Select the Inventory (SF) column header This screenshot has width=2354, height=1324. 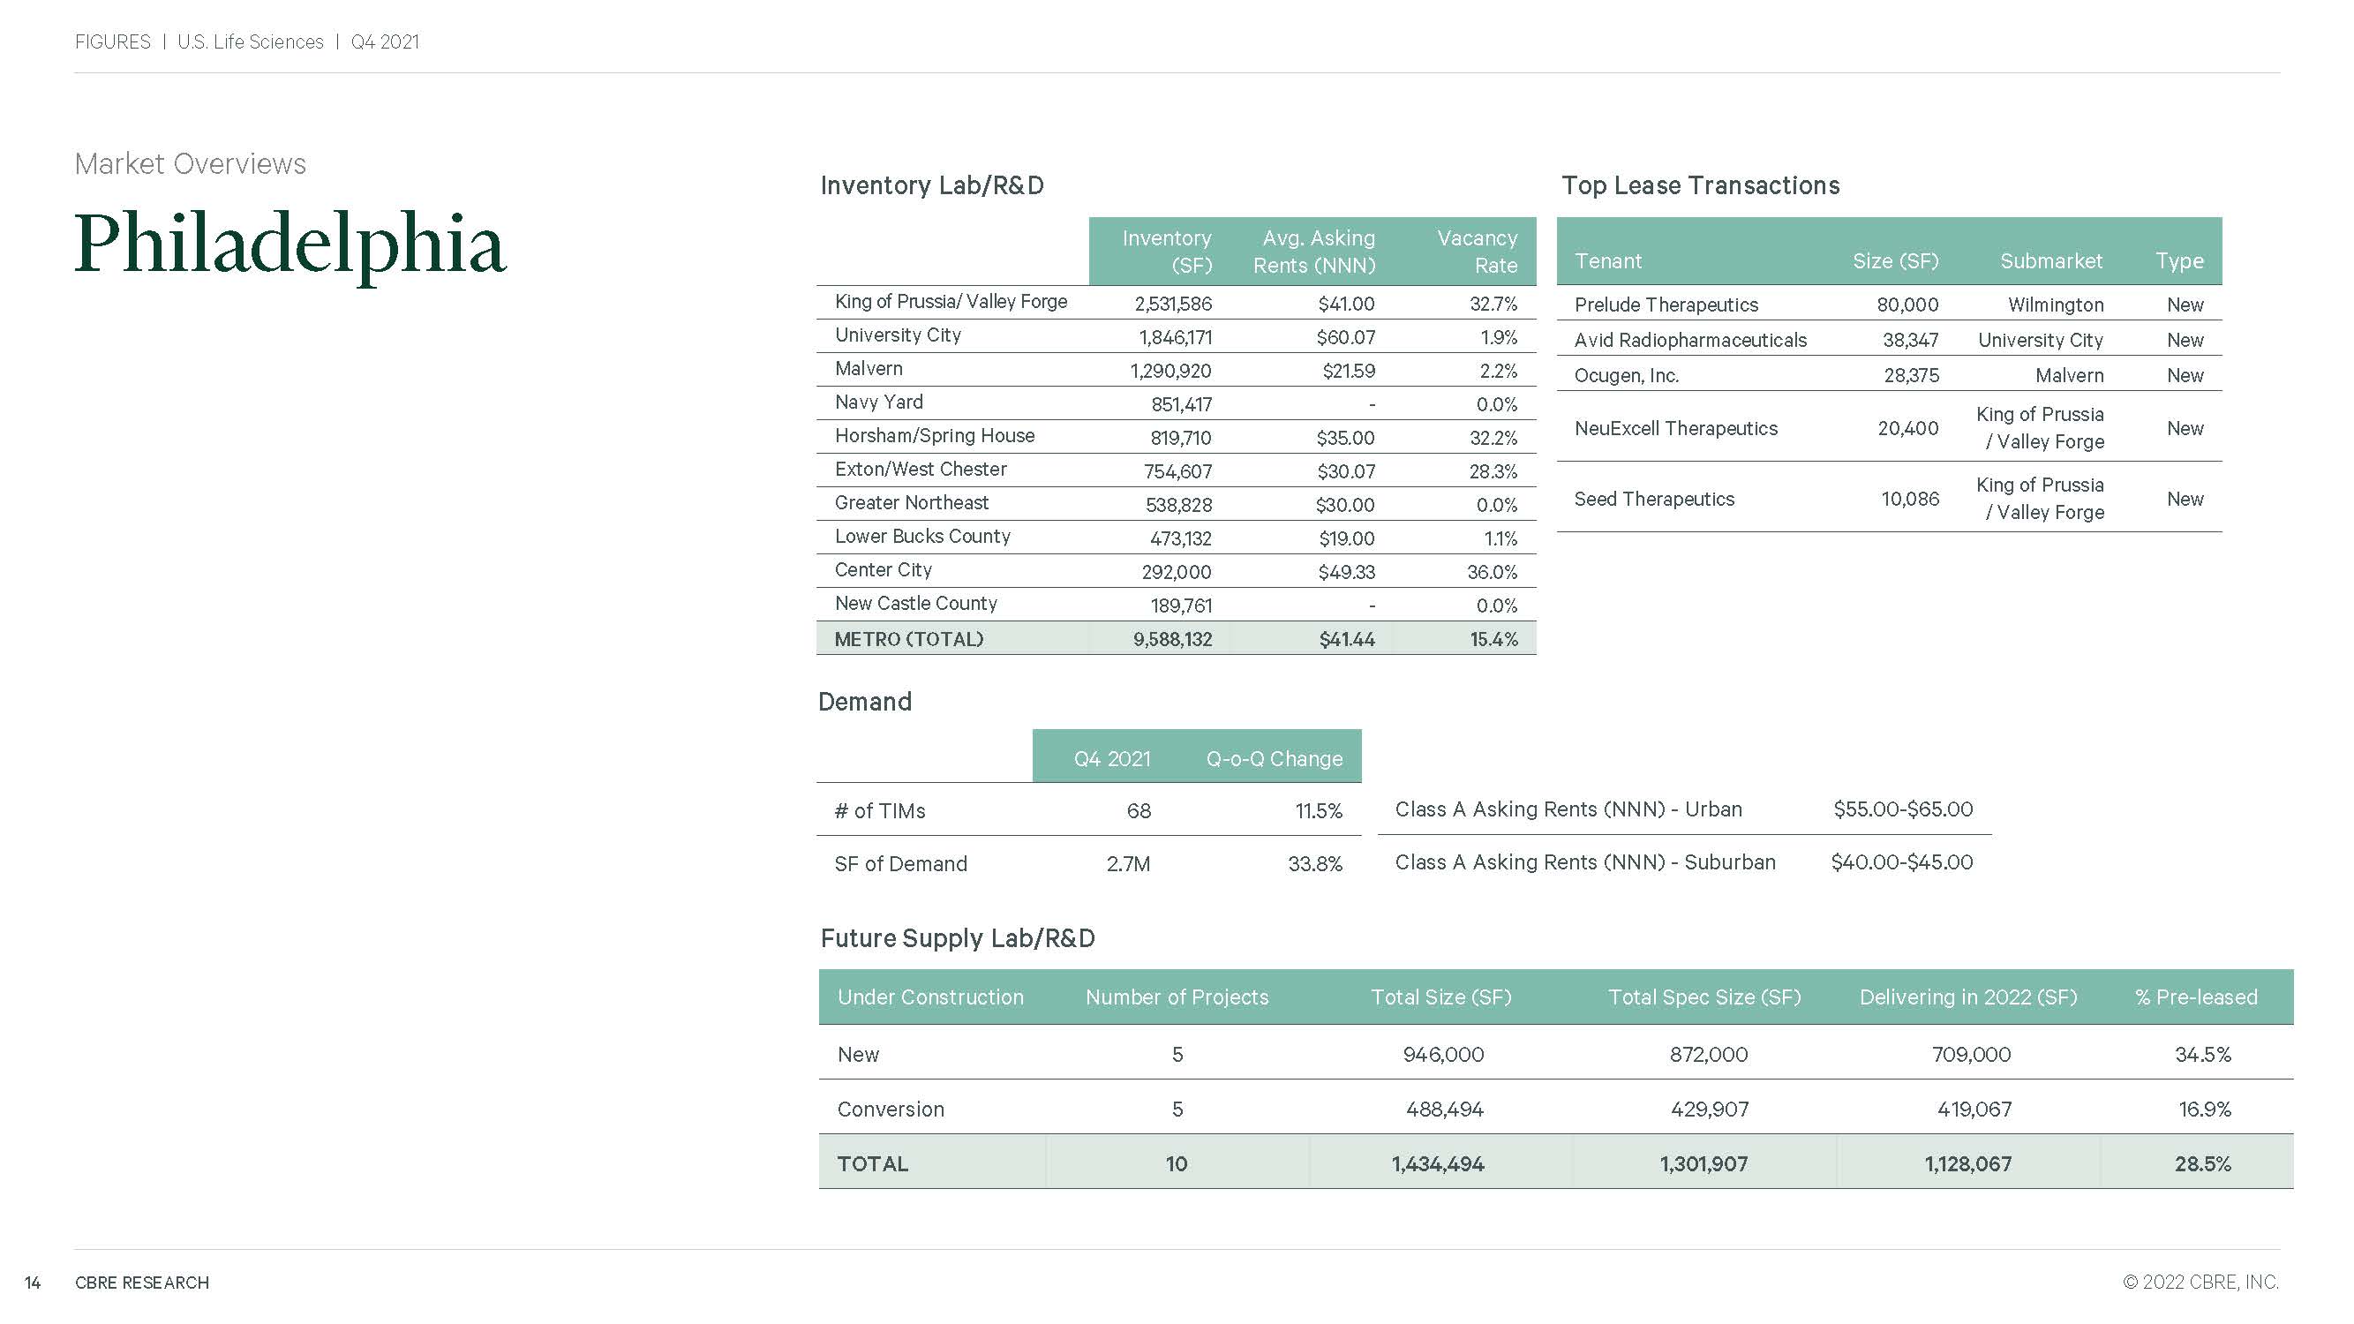[1166, 252]
